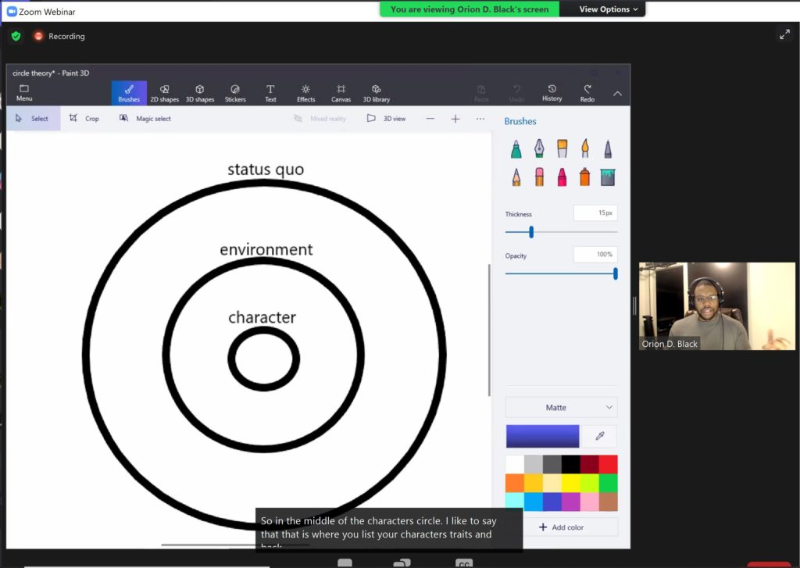
Task: Open the Stickers tool
Action: click(235, 93)
